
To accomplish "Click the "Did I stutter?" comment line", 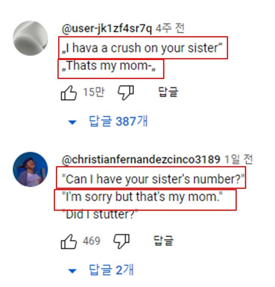I will (101, 214).
